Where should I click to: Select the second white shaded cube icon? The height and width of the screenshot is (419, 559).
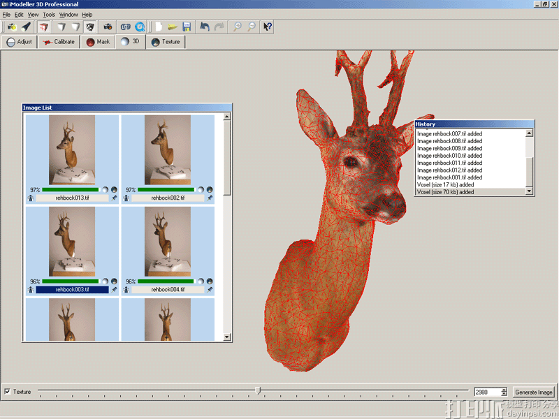pyautogui.click(x=75, y=27)
